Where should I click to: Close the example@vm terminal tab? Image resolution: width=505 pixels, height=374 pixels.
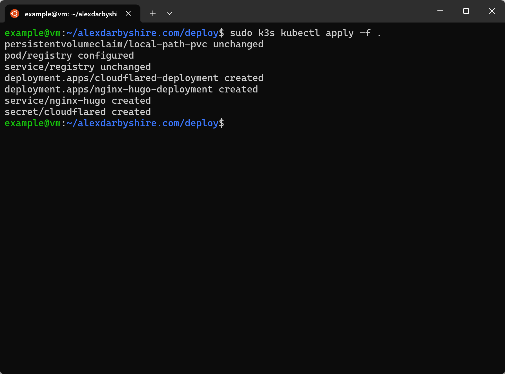click(128, 14)
